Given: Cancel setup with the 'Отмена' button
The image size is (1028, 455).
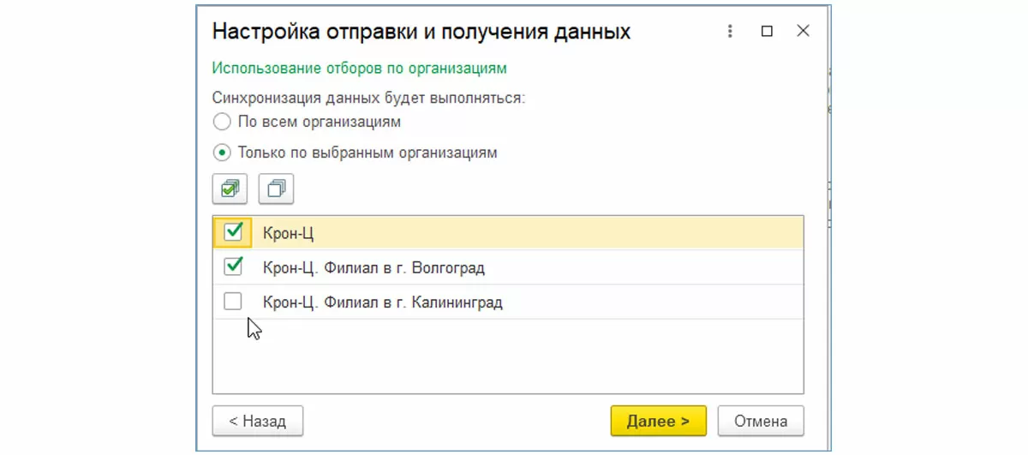Looking at the screenshot, I should point(760,421).
